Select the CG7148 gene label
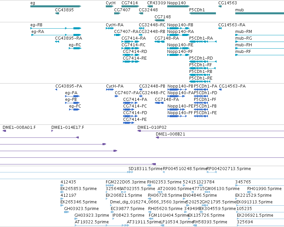Screen dimensions: 284x227 163,17
